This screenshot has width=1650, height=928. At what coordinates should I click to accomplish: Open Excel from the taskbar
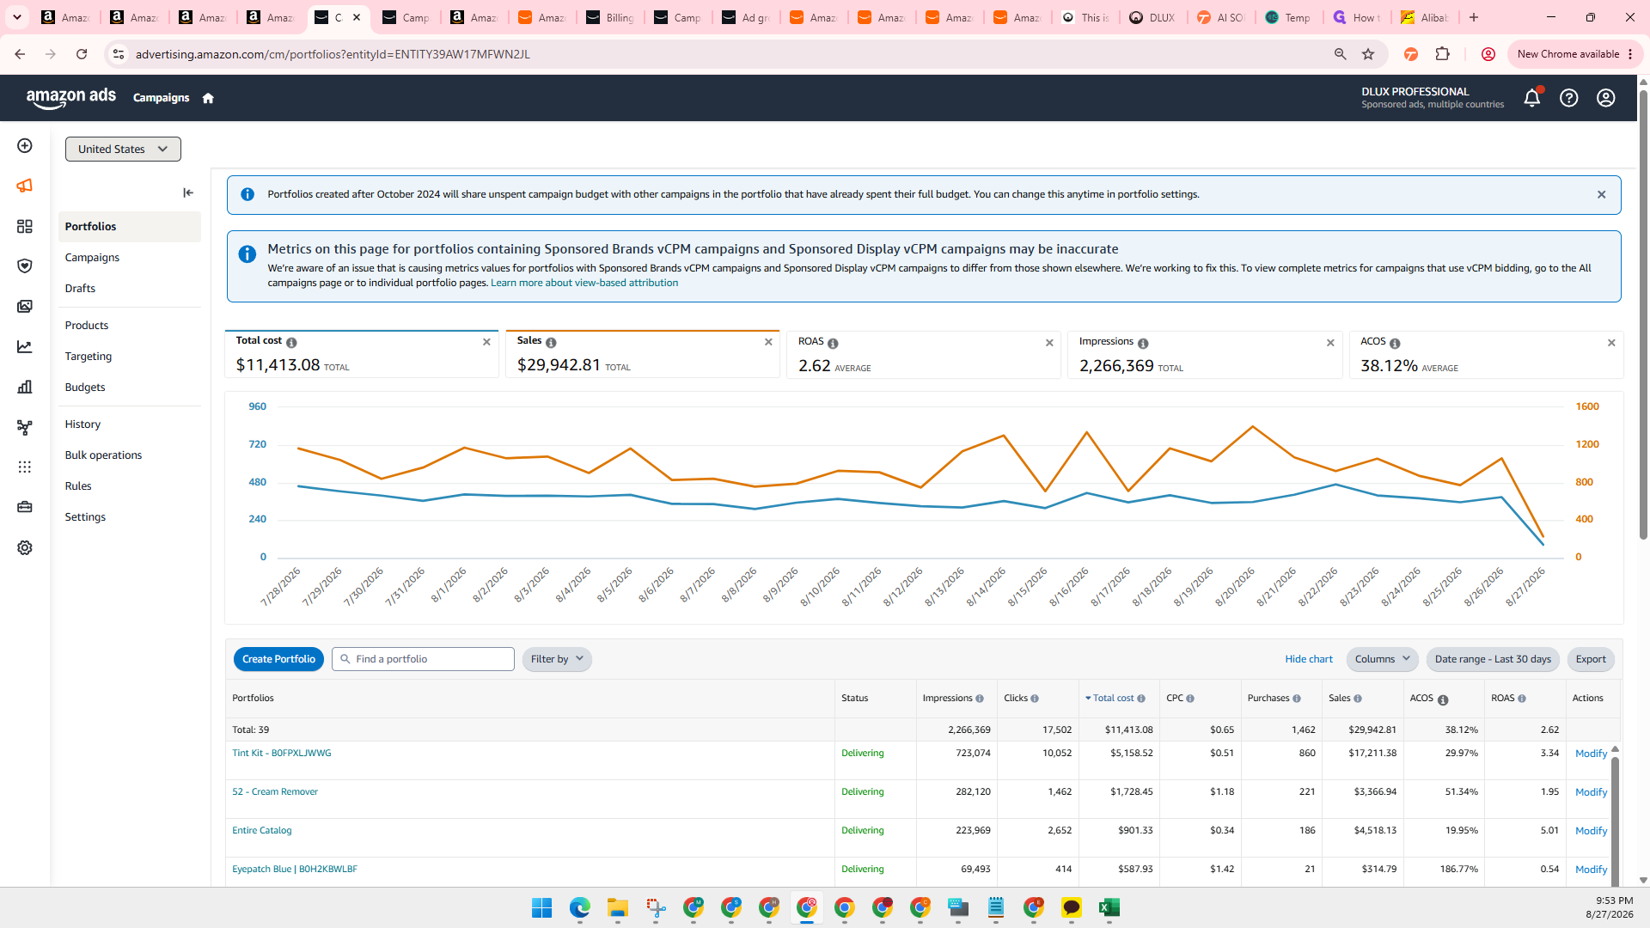[1109, 908]
